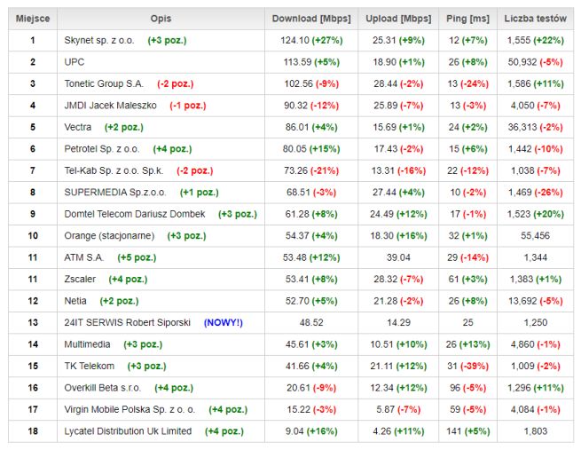Open the Vectra provider entry
581x450 pixels.
(x=78, y=127)
